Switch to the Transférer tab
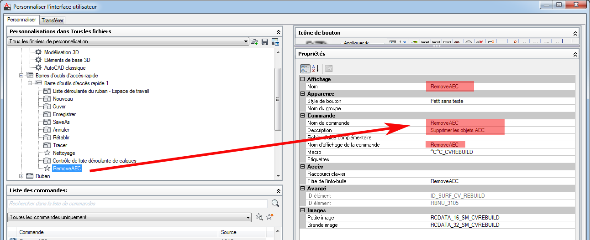 53,20
